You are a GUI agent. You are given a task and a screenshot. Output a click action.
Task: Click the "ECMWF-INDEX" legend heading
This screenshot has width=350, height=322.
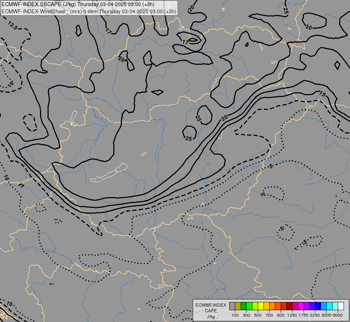211,305
